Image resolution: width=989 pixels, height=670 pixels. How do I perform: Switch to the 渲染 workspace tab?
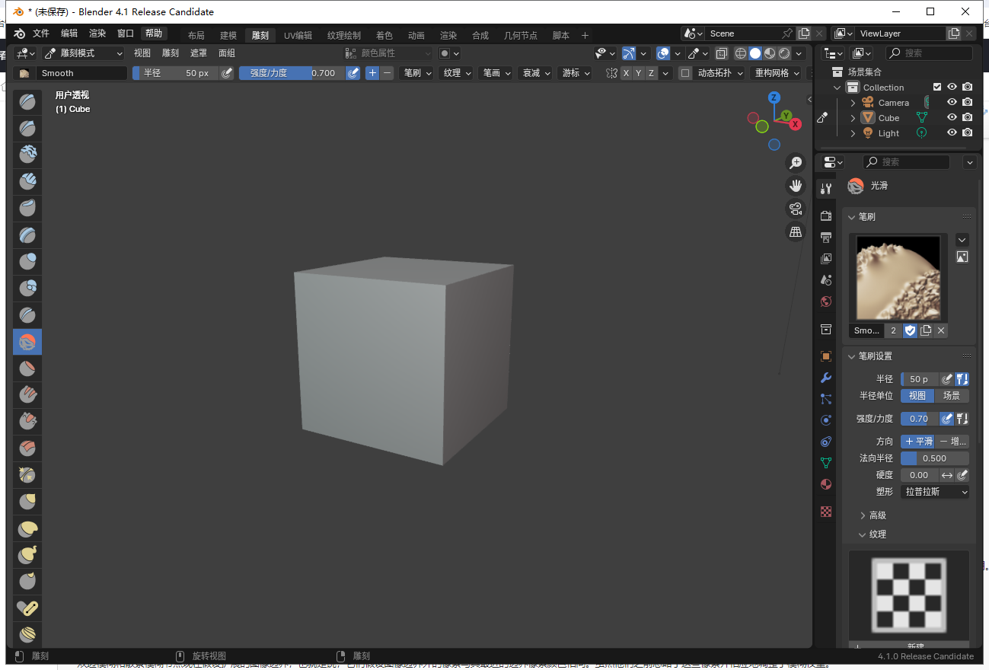click(447, 33)
